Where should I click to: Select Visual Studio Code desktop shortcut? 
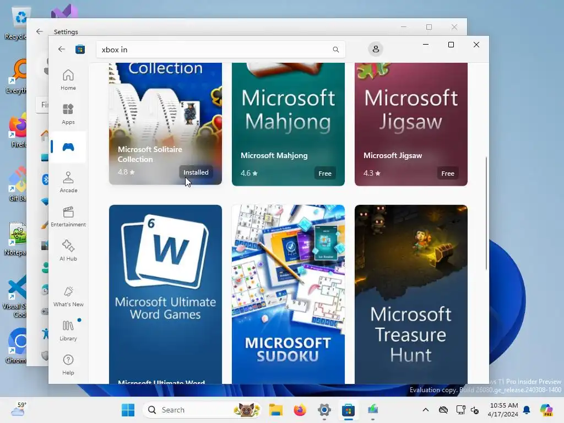coord(16,296)
